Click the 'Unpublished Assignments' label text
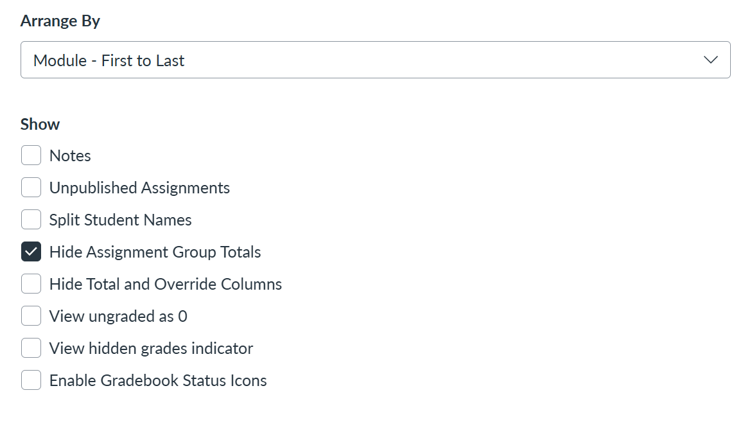 click(x=139, y=188)
